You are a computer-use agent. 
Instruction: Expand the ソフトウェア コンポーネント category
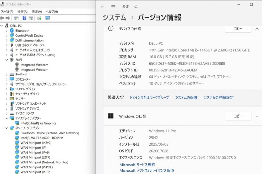7,104
